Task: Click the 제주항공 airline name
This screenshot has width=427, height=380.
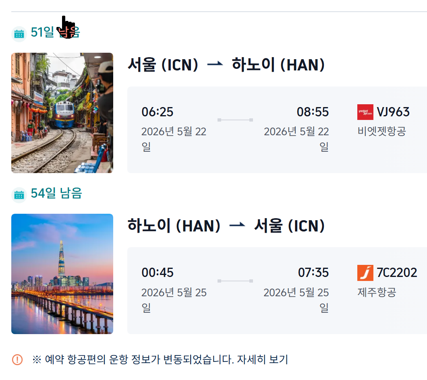Action: coord(376,292)
